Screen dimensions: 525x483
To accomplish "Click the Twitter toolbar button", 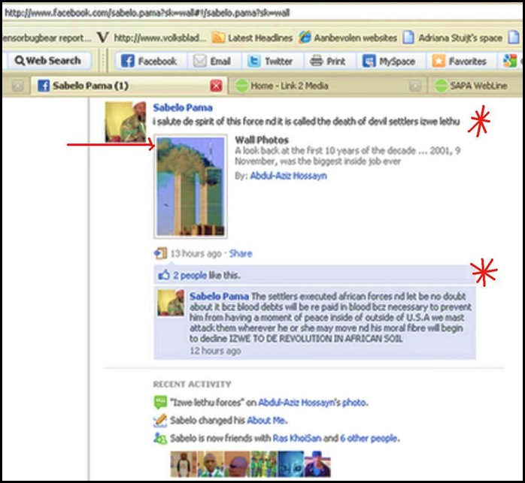I will [x=270, y=61].
